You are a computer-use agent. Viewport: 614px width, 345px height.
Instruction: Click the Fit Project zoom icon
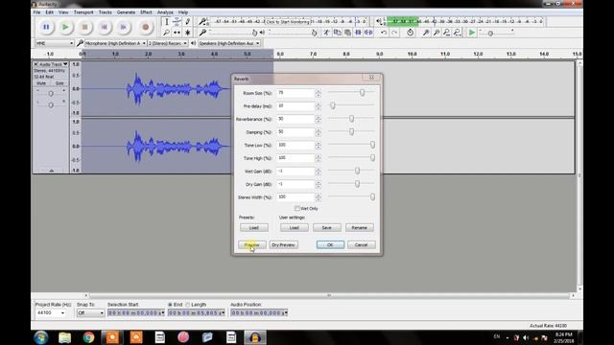(457, 33)
